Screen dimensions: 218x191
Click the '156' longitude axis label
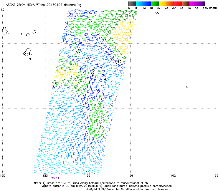tap(88, 176)
